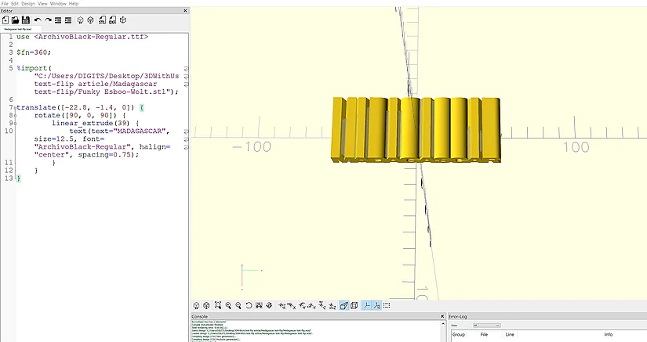Open the View menu
Viewport: 647px width, 342px height.
(x=42, y=3)
